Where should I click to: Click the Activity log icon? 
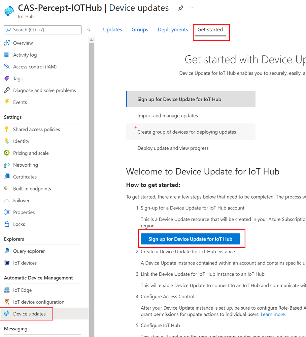[x=7, y=55]
